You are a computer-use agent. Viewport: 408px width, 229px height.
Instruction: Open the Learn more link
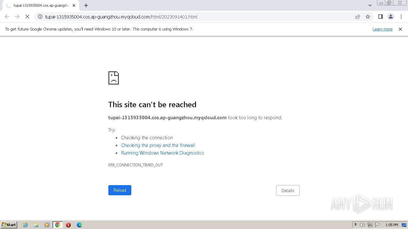click(382, 29)
